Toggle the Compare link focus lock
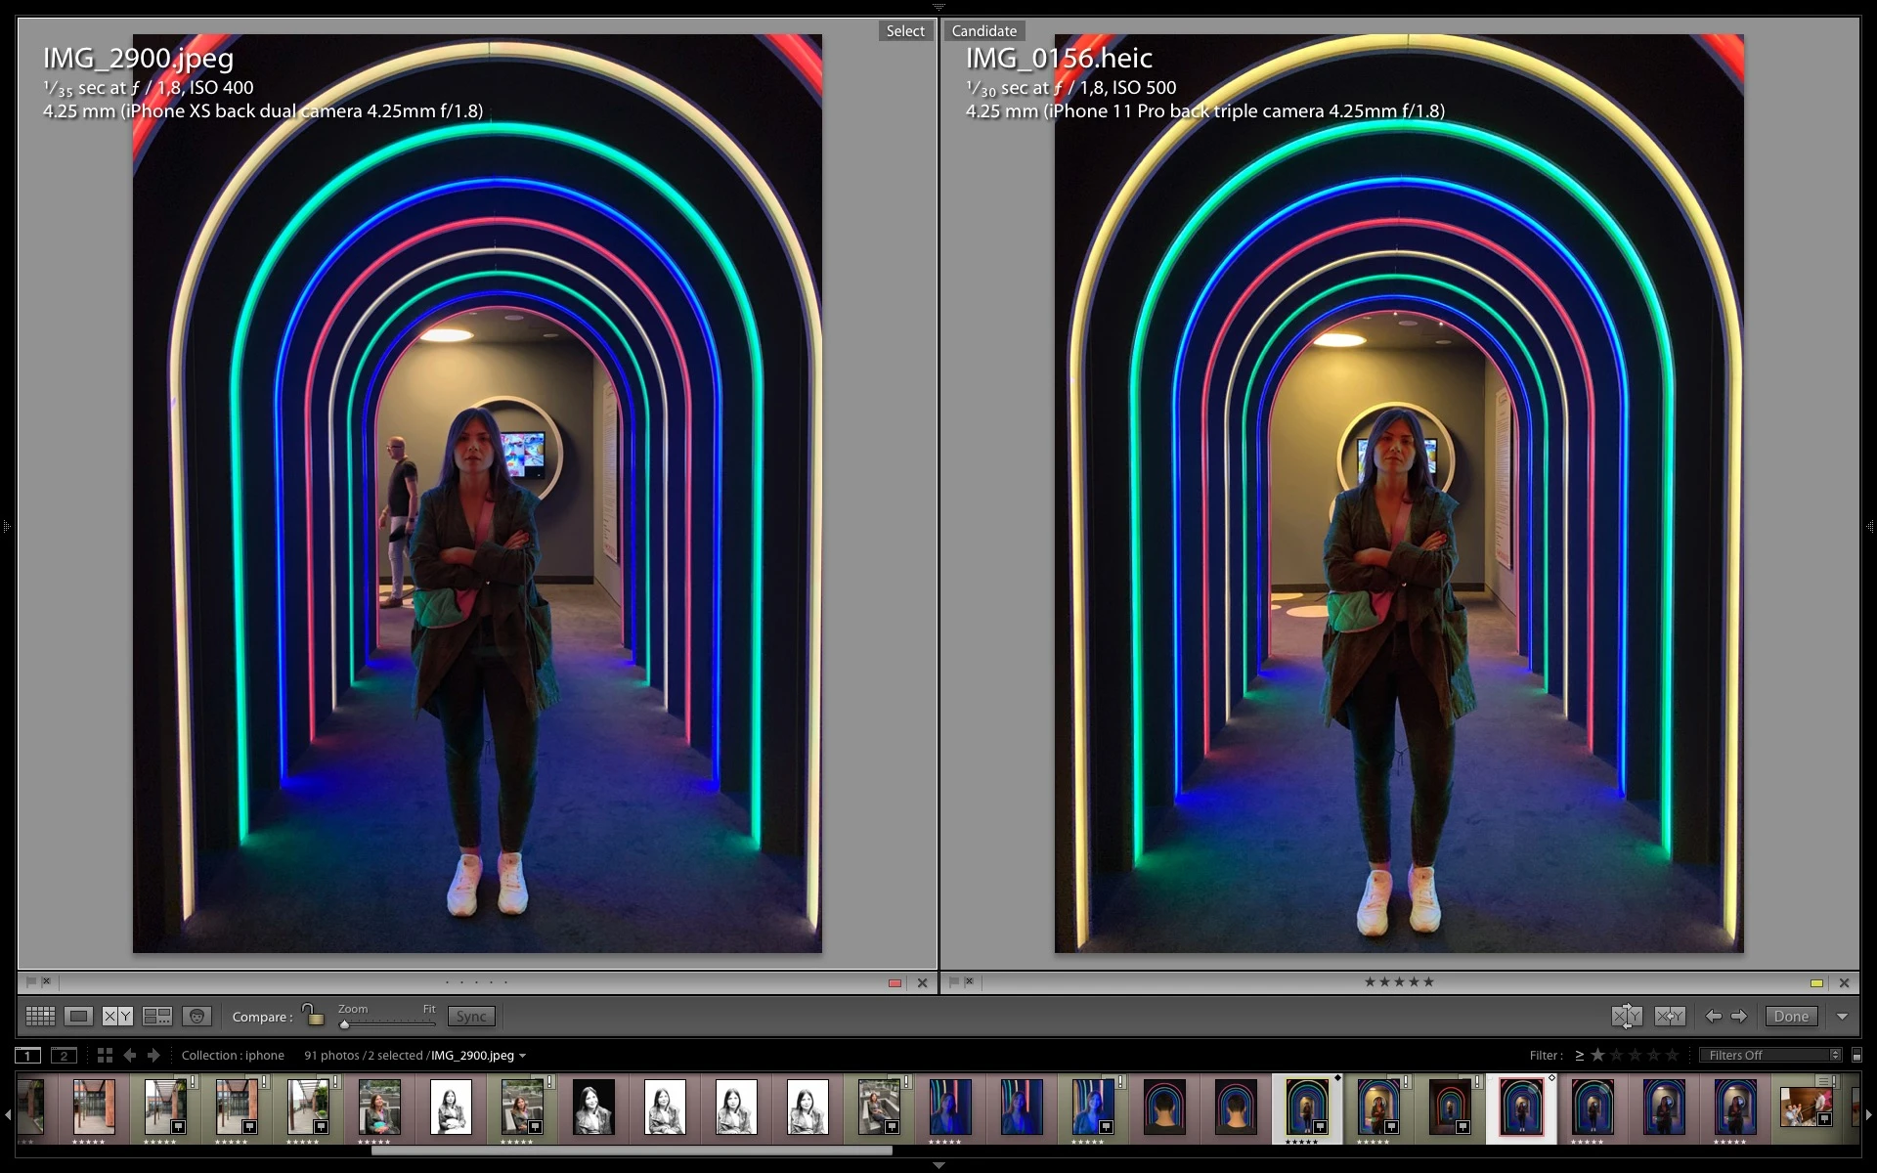This screenshot has height=1173, width=1877. pyautogui.click(x=313, y=1015)
